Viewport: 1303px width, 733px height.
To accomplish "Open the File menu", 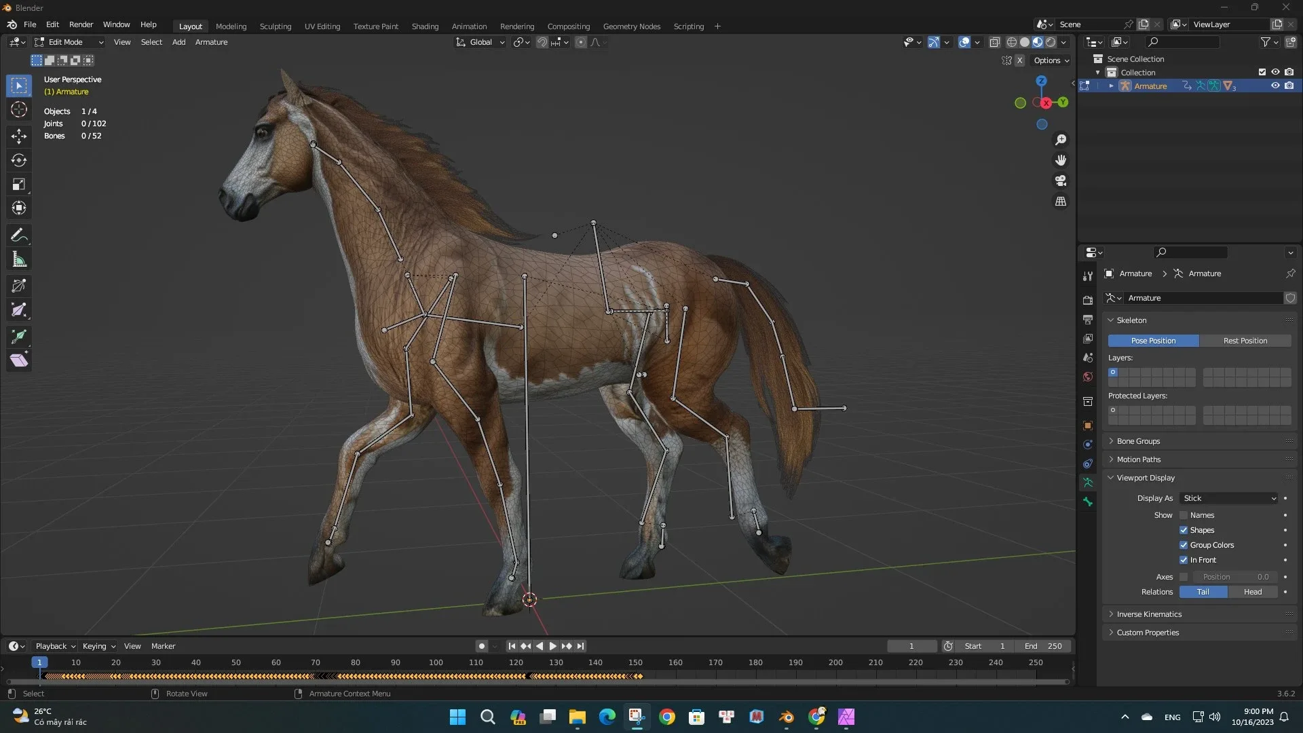I will pyautogui.click(x=30, y=24).
